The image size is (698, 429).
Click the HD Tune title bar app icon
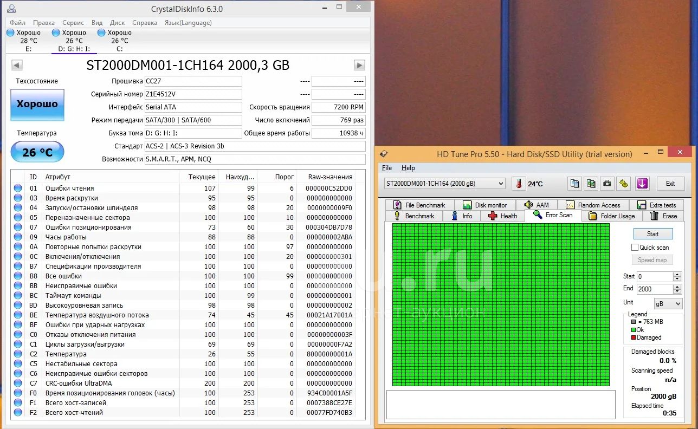click(384, 154)
